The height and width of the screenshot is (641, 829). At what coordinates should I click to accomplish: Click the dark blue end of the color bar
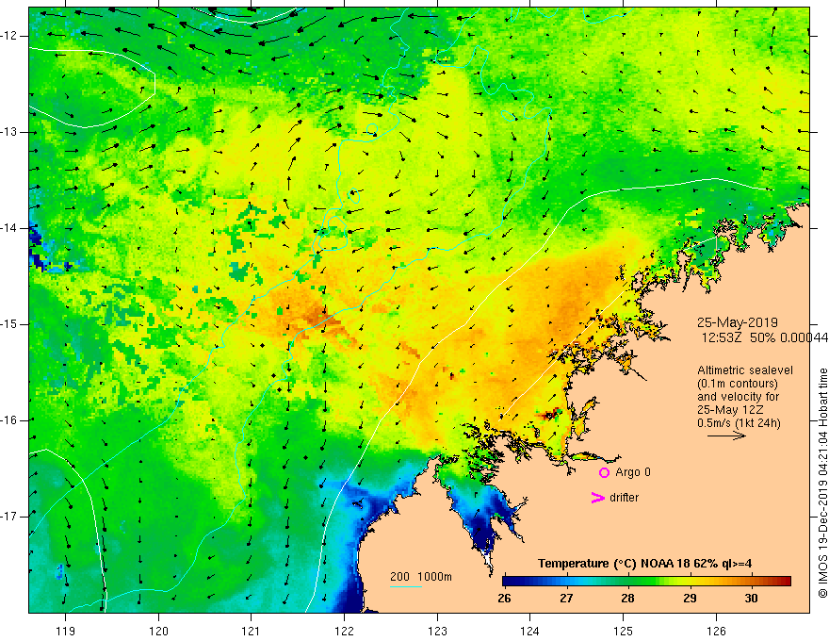tap(507, 582)
